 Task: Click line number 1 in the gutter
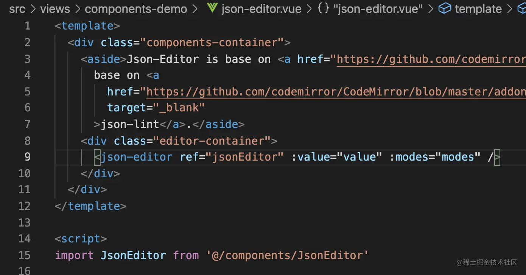(x=27, y=26)
